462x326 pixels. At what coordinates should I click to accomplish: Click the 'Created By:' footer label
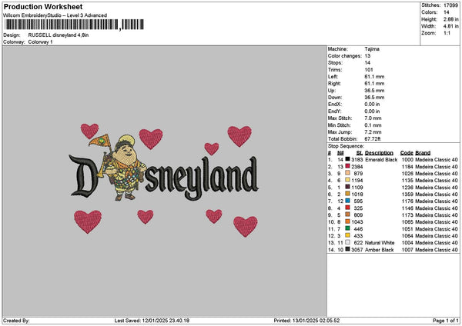tap(16, 321)
